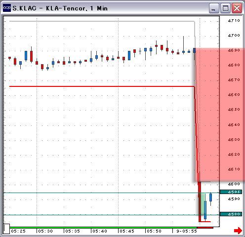Click the 05:35 time axis label
This screenshot has height=237, width=245.
pyautogui.click(x=73, y=231)
